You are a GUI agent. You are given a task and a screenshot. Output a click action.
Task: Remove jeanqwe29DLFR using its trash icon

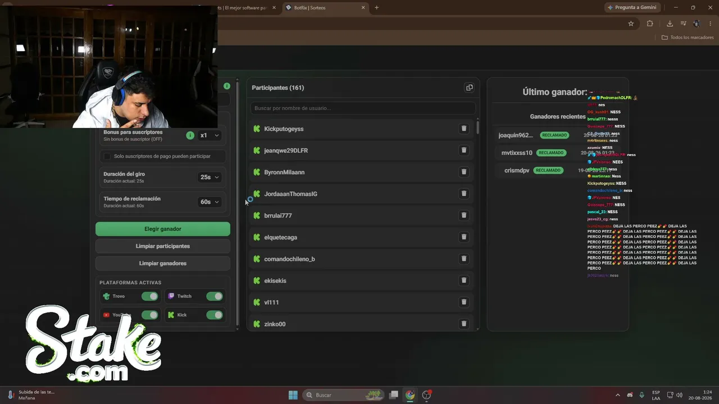[x=464, y=150]
